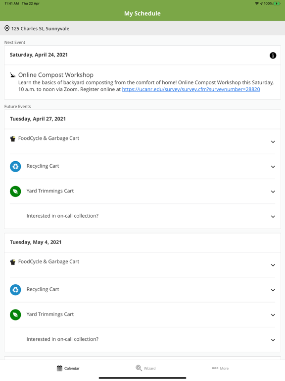Open the ucanr.edu survey registration link
Screen dimensions: 285x381
tap(191, 89)
